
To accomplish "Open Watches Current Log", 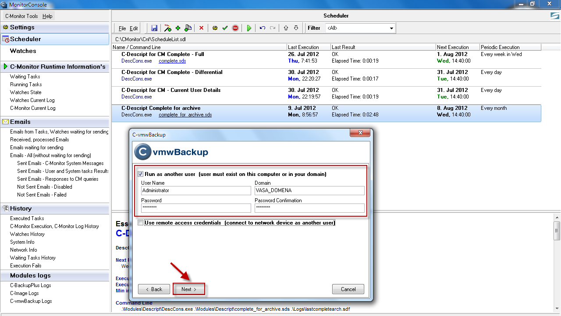I will pyautogui.click(x=32, y=100).
